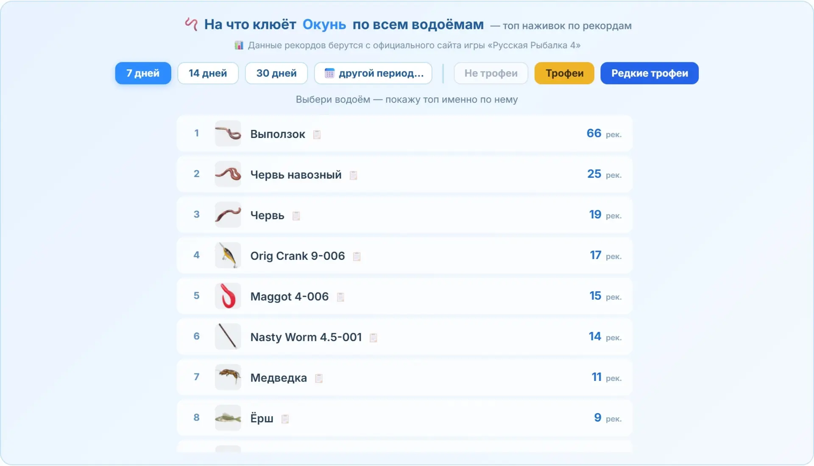Switch to the 14 дней period

click(x=208, y=73)
